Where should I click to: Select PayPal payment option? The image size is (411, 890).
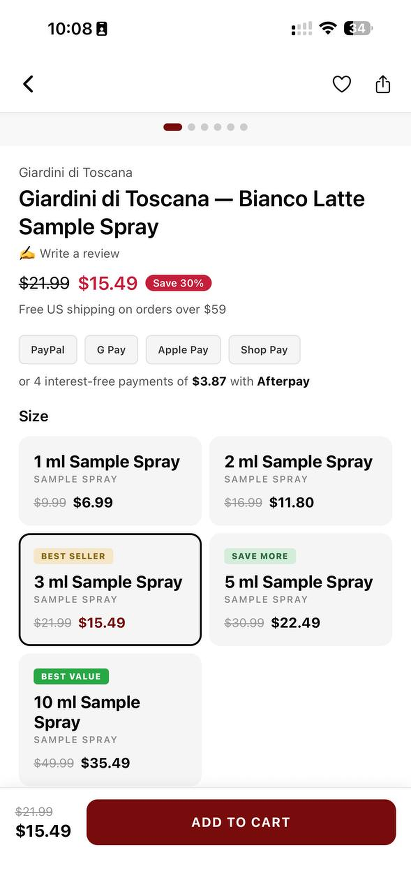tap(48, 350)
